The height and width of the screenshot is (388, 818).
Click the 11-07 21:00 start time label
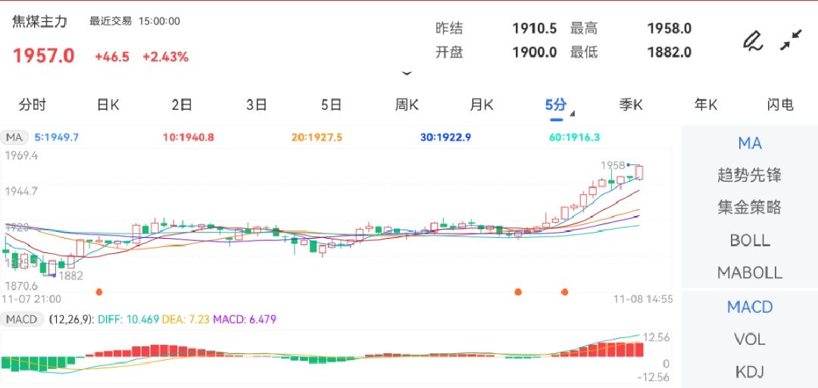(x=32, y=299)
